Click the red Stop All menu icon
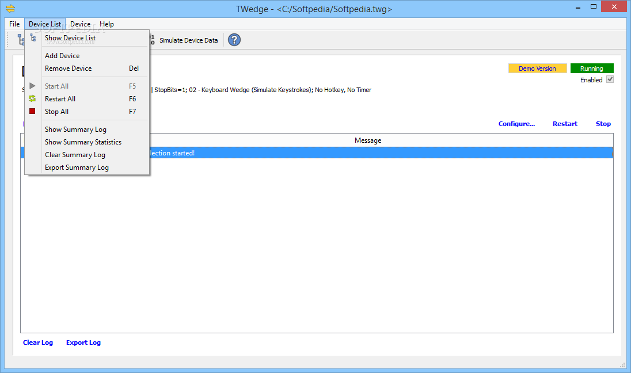This screenshot has width=631, height=373. point(32,111)
